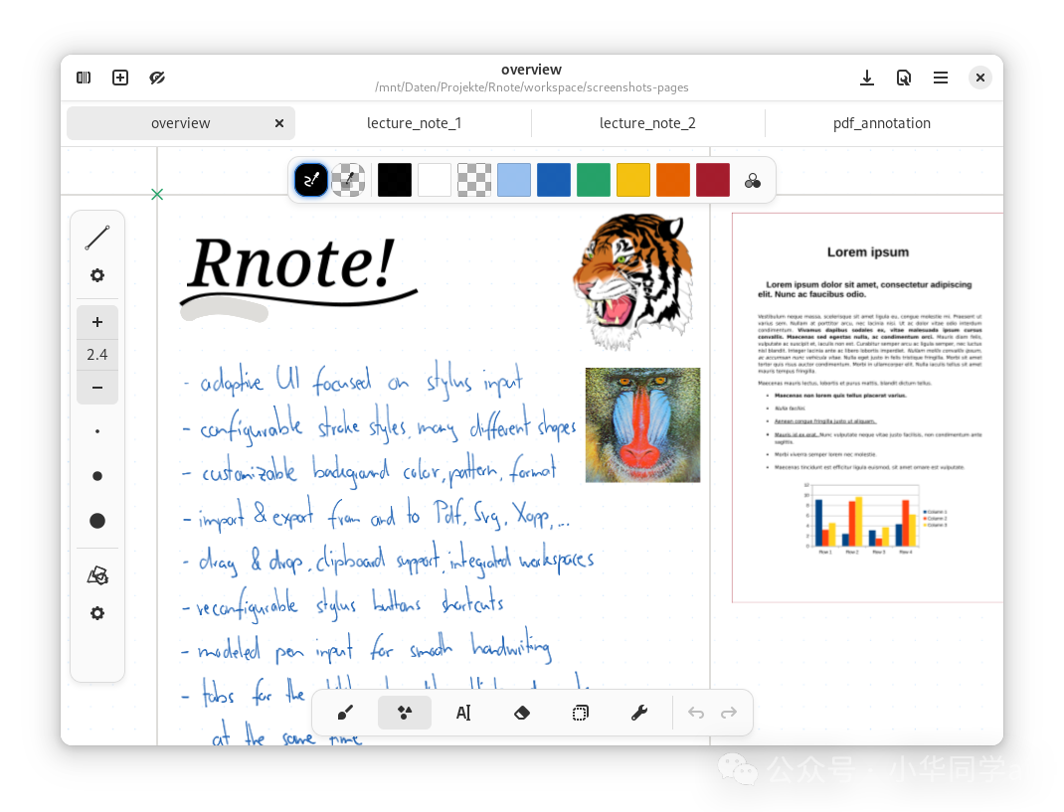The height and width of the screenshot is (812, 1064).
Task: Switch to the overview tab
Action: click(181, 123)
